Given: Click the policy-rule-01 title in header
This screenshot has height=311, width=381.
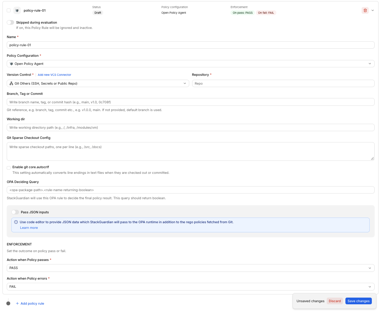Looking at the screenshot, I should tap(35, 11).
